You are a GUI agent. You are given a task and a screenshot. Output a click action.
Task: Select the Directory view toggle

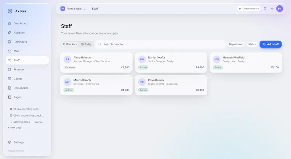point(70,44)
